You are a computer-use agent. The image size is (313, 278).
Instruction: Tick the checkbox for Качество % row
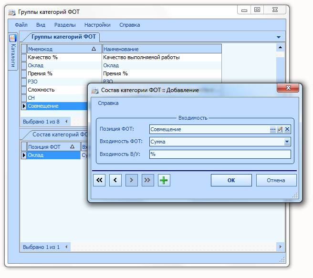[x=24, y=57]
